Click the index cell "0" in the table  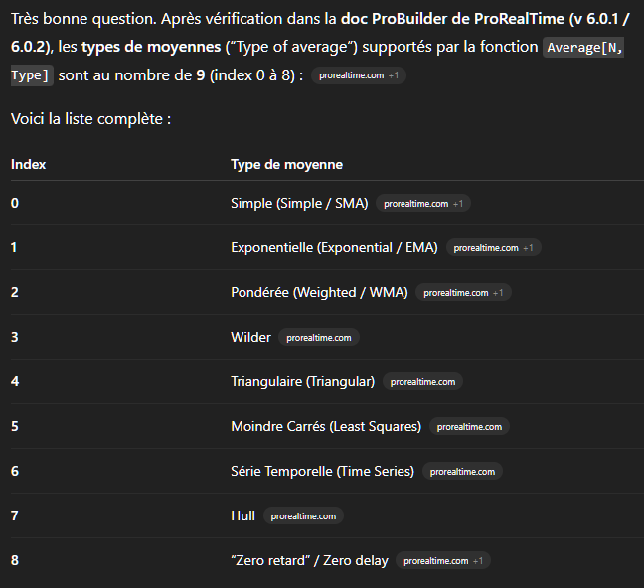(15, 203)
